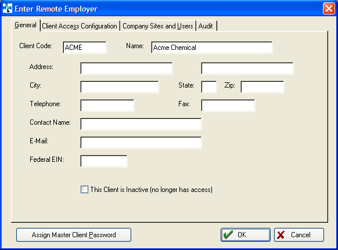
Task: Click the State input box
Action: pyautogui.click(x=209, y=87)
